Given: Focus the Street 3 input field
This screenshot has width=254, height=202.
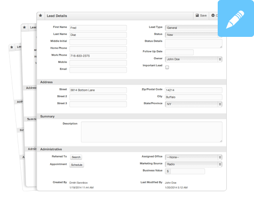Looking at the screenshot, I should coord(98,104).
